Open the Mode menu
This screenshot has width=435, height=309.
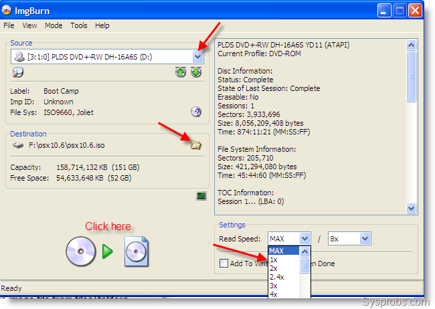[x=54, y=25]
